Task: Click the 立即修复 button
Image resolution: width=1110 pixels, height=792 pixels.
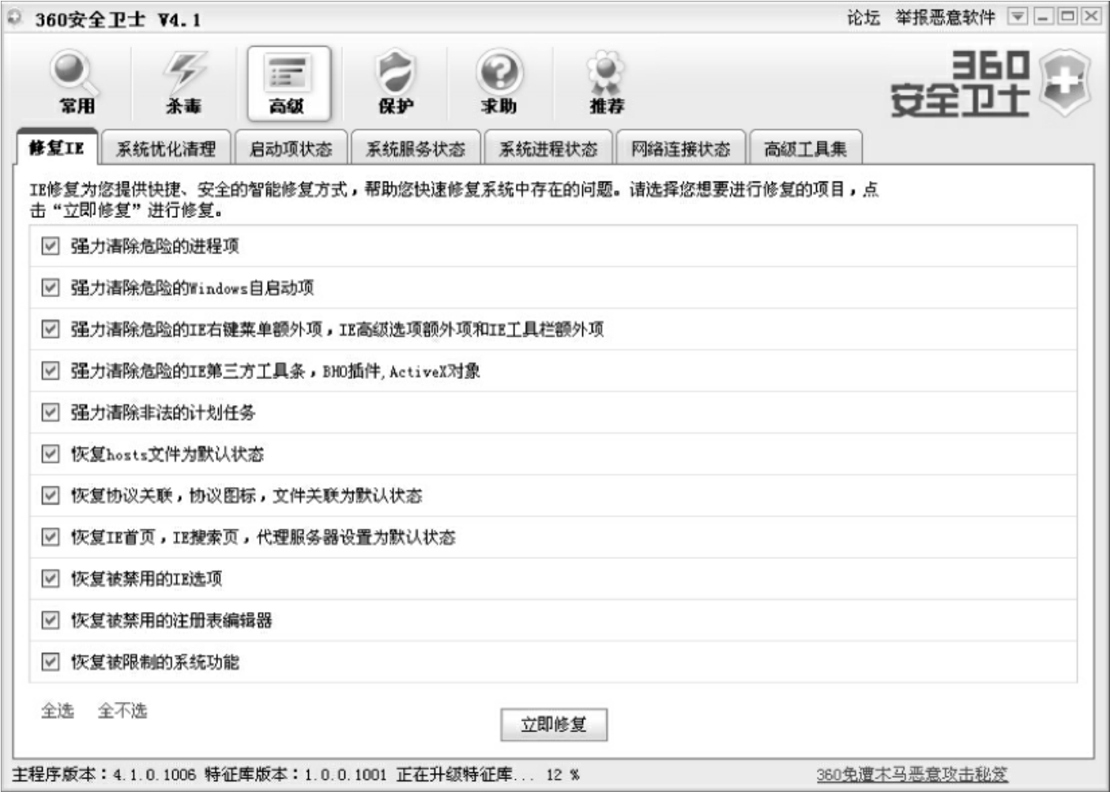Action: (x=554, y=724)
